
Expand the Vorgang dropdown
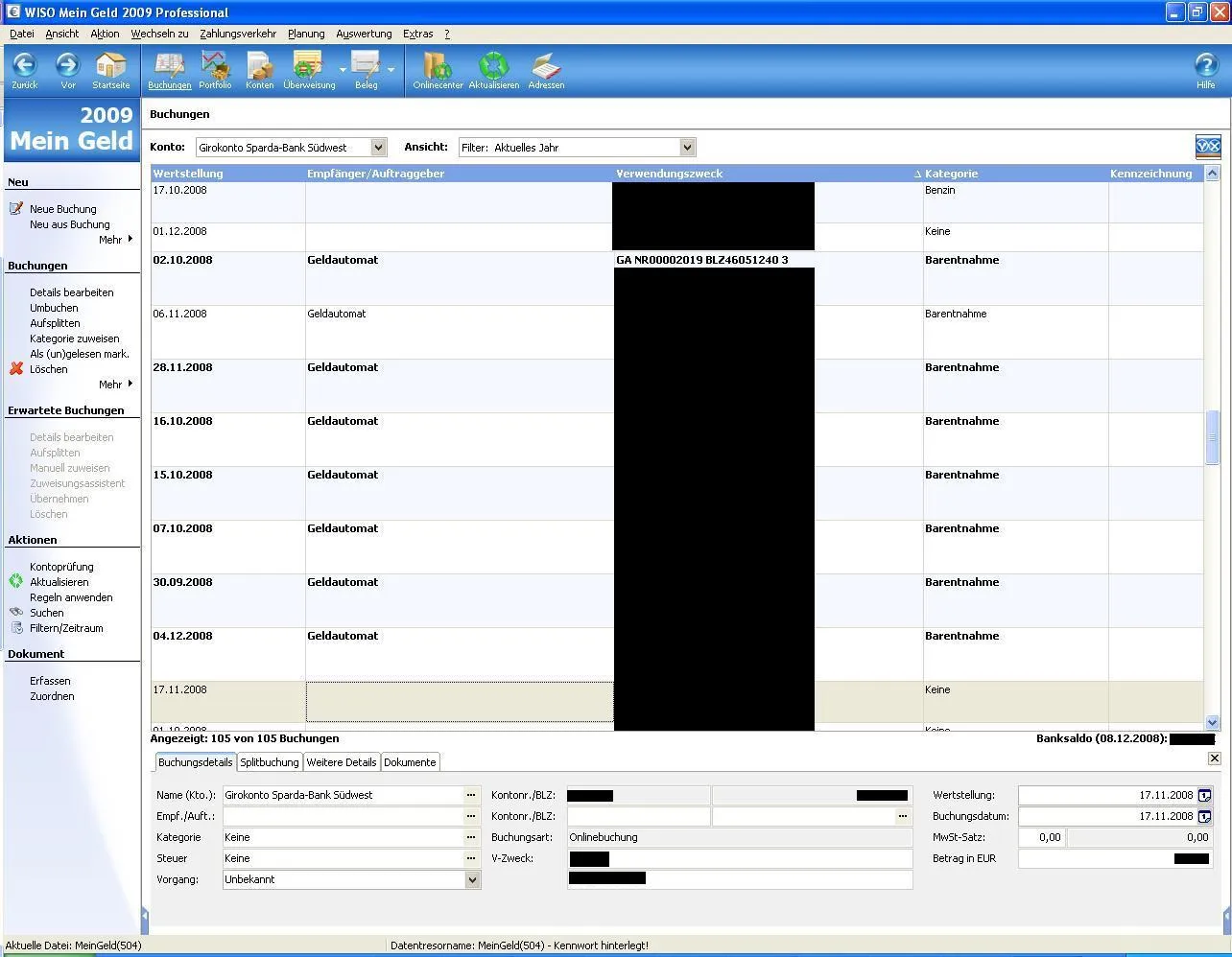tap(472, 879)
